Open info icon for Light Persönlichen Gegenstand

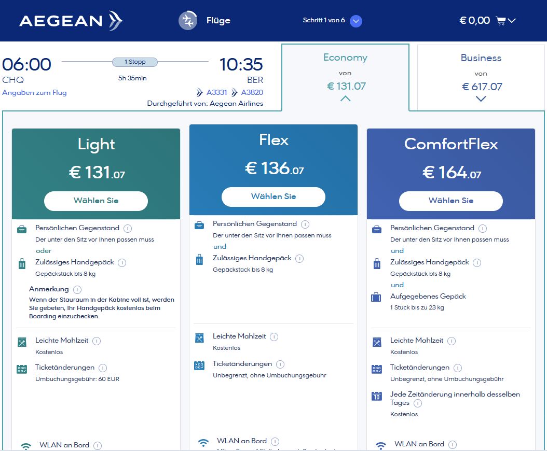coord(128,228)
